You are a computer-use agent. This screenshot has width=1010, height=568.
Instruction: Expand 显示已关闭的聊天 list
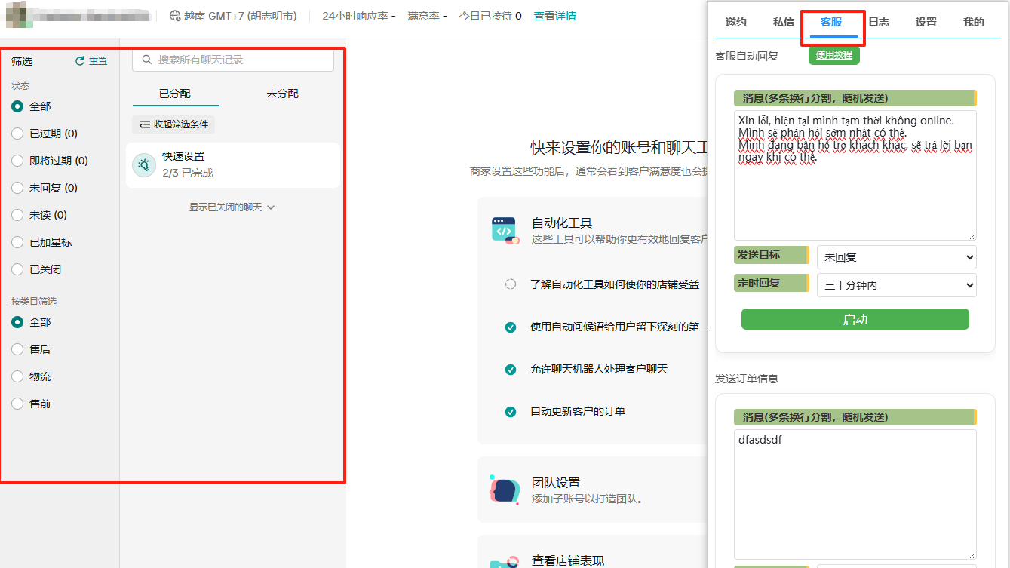pyautogui.click(x=232, y=207)
